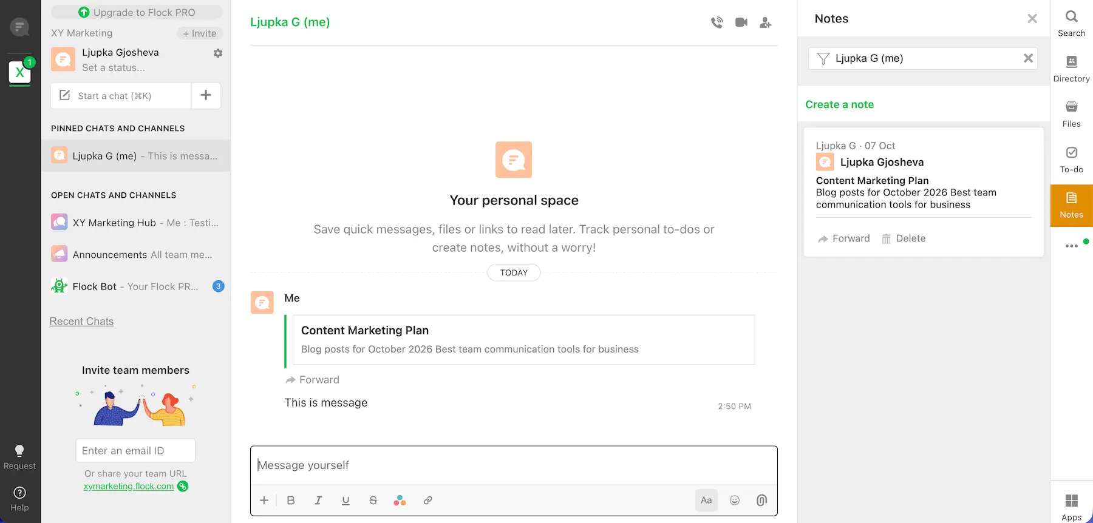1093x523 pixels.
Task: Attach a file with the paperclip icon
Action: coord(762,501)
